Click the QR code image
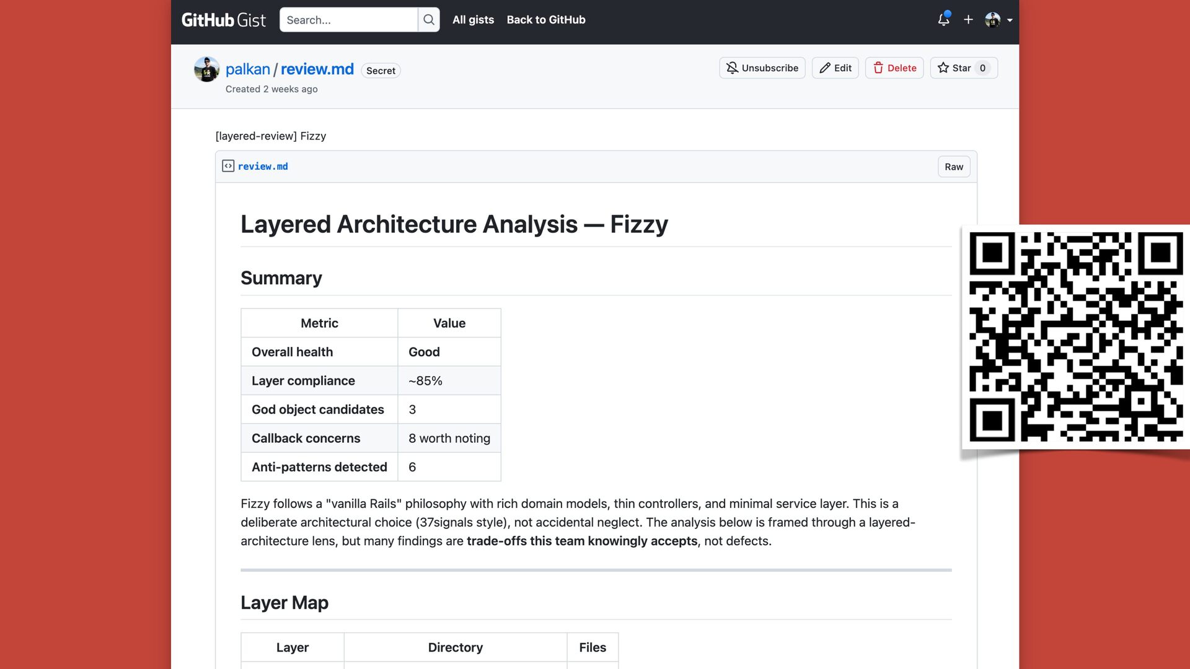Viewport: 1190px width, 669px height. [1075, 336]
